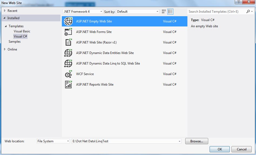Select the Samples tree item
Screen dimensions: 256x155
[15, 42]
